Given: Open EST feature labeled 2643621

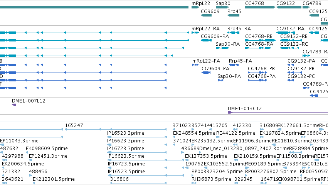Looking at the screenshot, I should [13, 179].
